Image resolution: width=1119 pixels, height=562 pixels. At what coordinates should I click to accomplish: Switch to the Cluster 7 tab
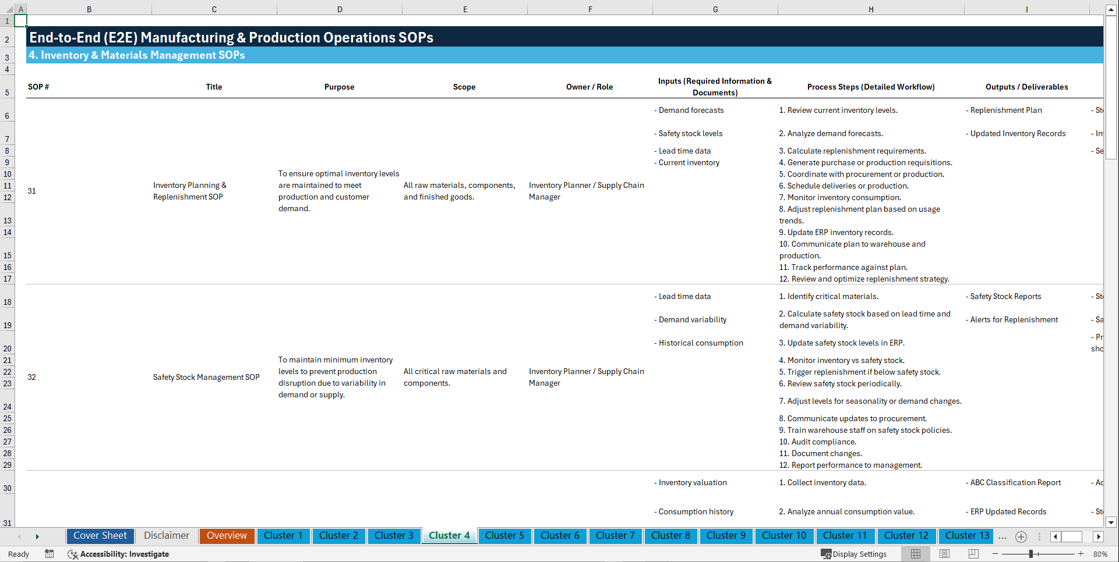(x=615, y=536)
